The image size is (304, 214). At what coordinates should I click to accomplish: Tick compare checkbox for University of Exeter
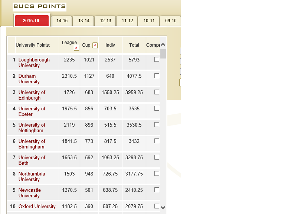157,108
